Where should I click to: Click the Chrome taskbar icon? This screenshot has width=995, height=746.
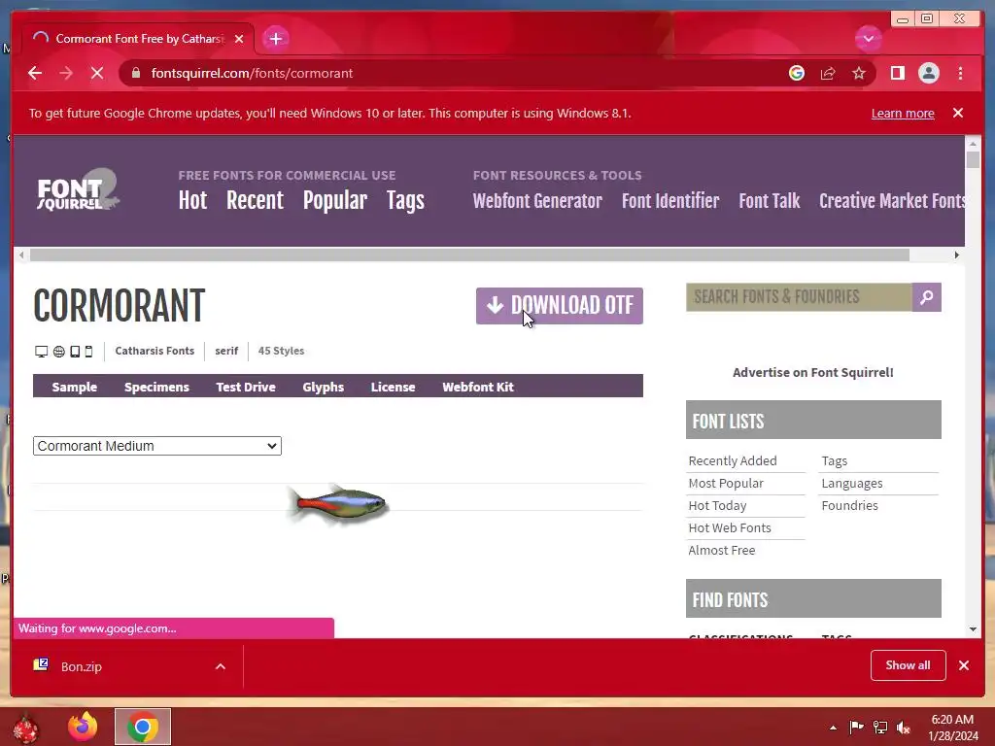pos(143,727)
